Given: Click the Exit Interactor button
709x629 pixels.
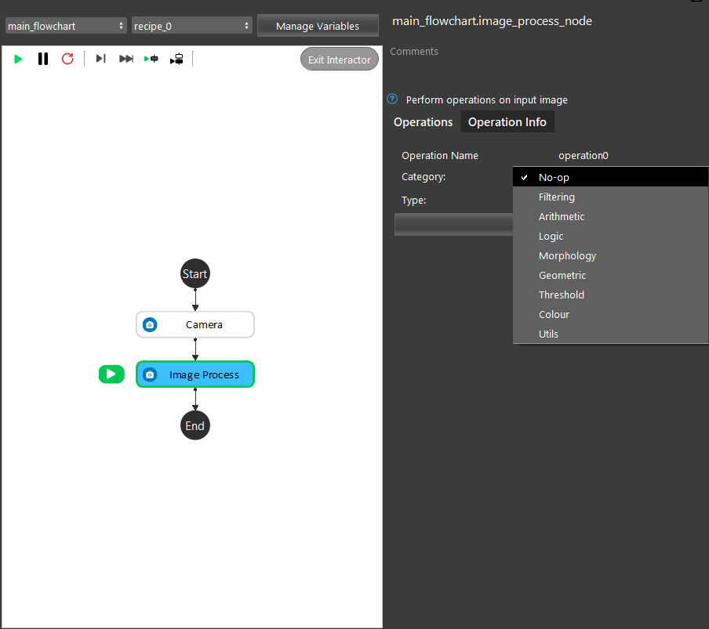Looking at the screenshot, I should (340, 60).
